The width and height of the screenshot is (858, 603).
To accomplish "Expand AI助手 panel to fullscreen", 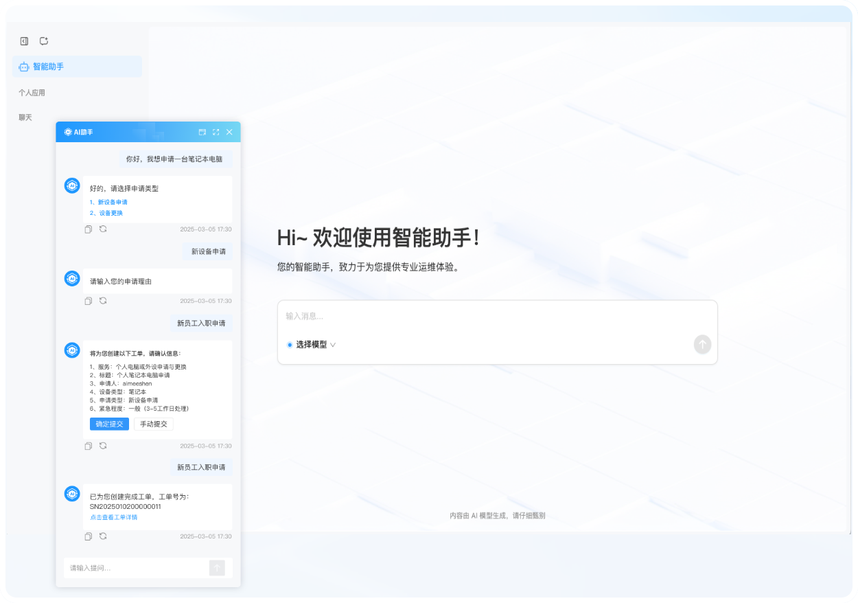I will [x=216, y=132].
